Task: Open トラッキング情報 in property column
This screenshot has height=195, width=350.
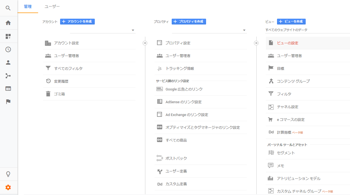Action: click(180, 69)
